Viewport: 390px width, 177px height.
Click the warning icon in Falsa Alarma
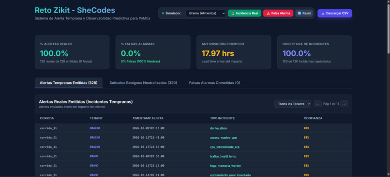point(268,13)
